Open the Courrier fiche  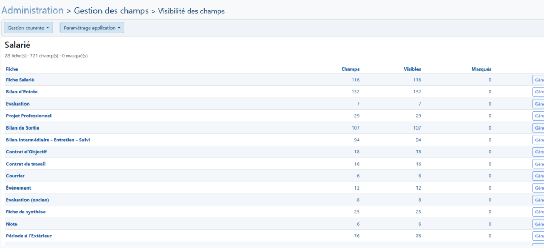pyautogui.click(x=15, y=176)
